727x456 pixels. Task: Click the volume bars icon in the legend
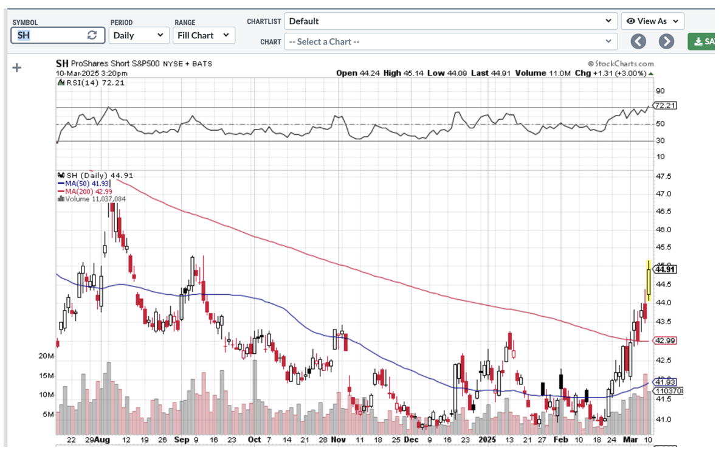pos(60,199)
